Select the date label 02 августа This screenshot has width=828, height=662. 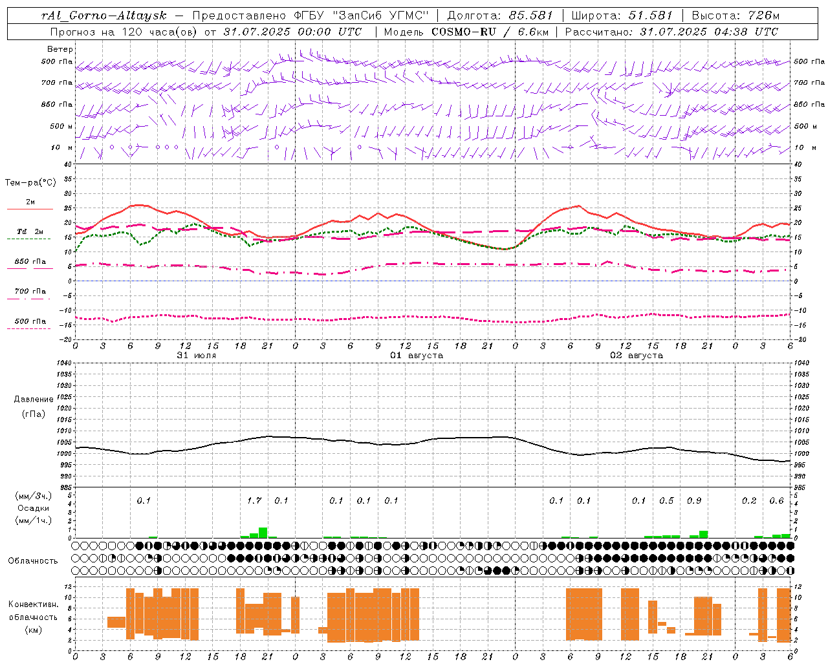[637, 356]
